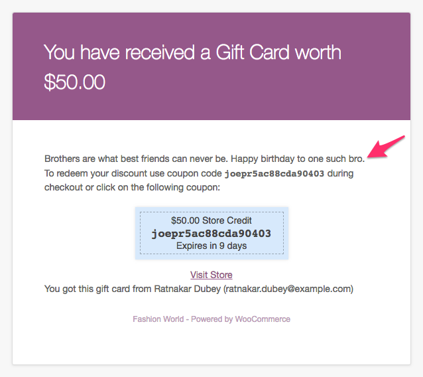
Task: Click the "Fashion World" footer text
Action: [158, 319]
